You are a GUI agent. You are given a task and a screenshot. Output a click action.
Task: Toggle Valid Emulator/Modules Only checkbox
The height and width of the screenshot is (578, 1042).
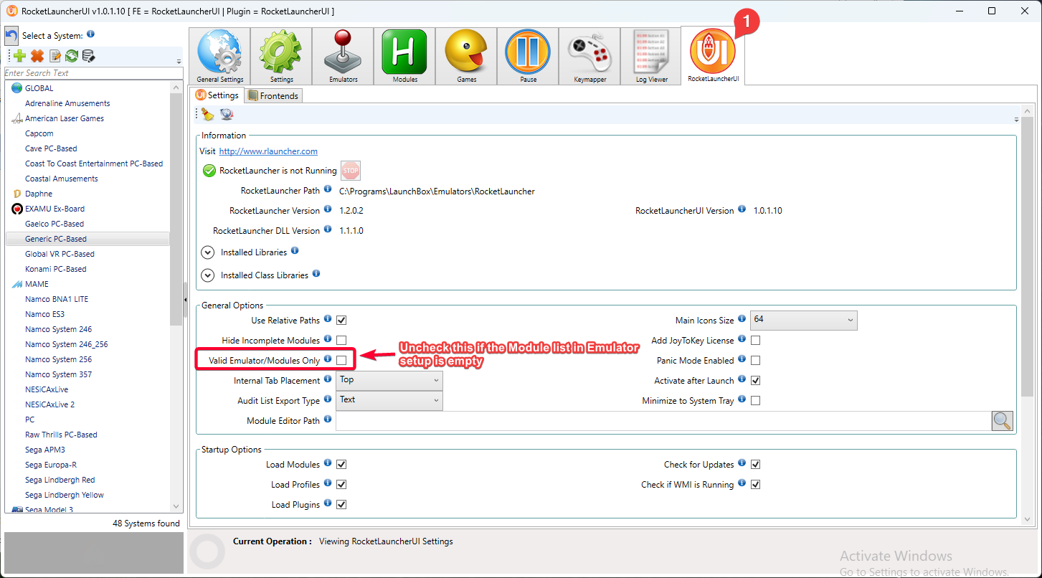[x=341, y=360]
